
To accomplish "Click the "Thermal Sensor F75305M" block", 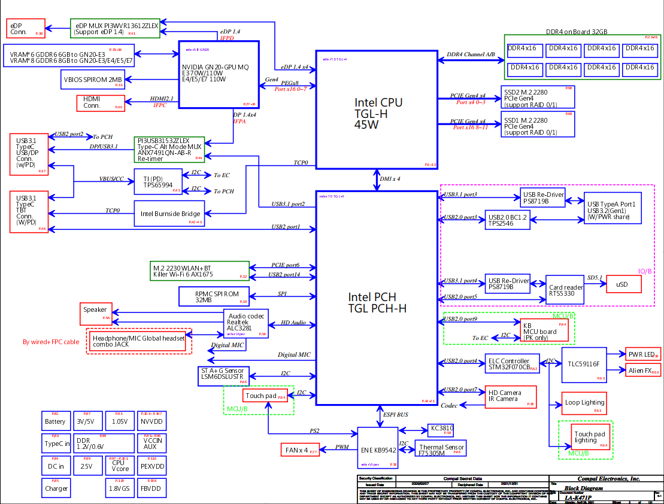I will (x=441, y=448).
